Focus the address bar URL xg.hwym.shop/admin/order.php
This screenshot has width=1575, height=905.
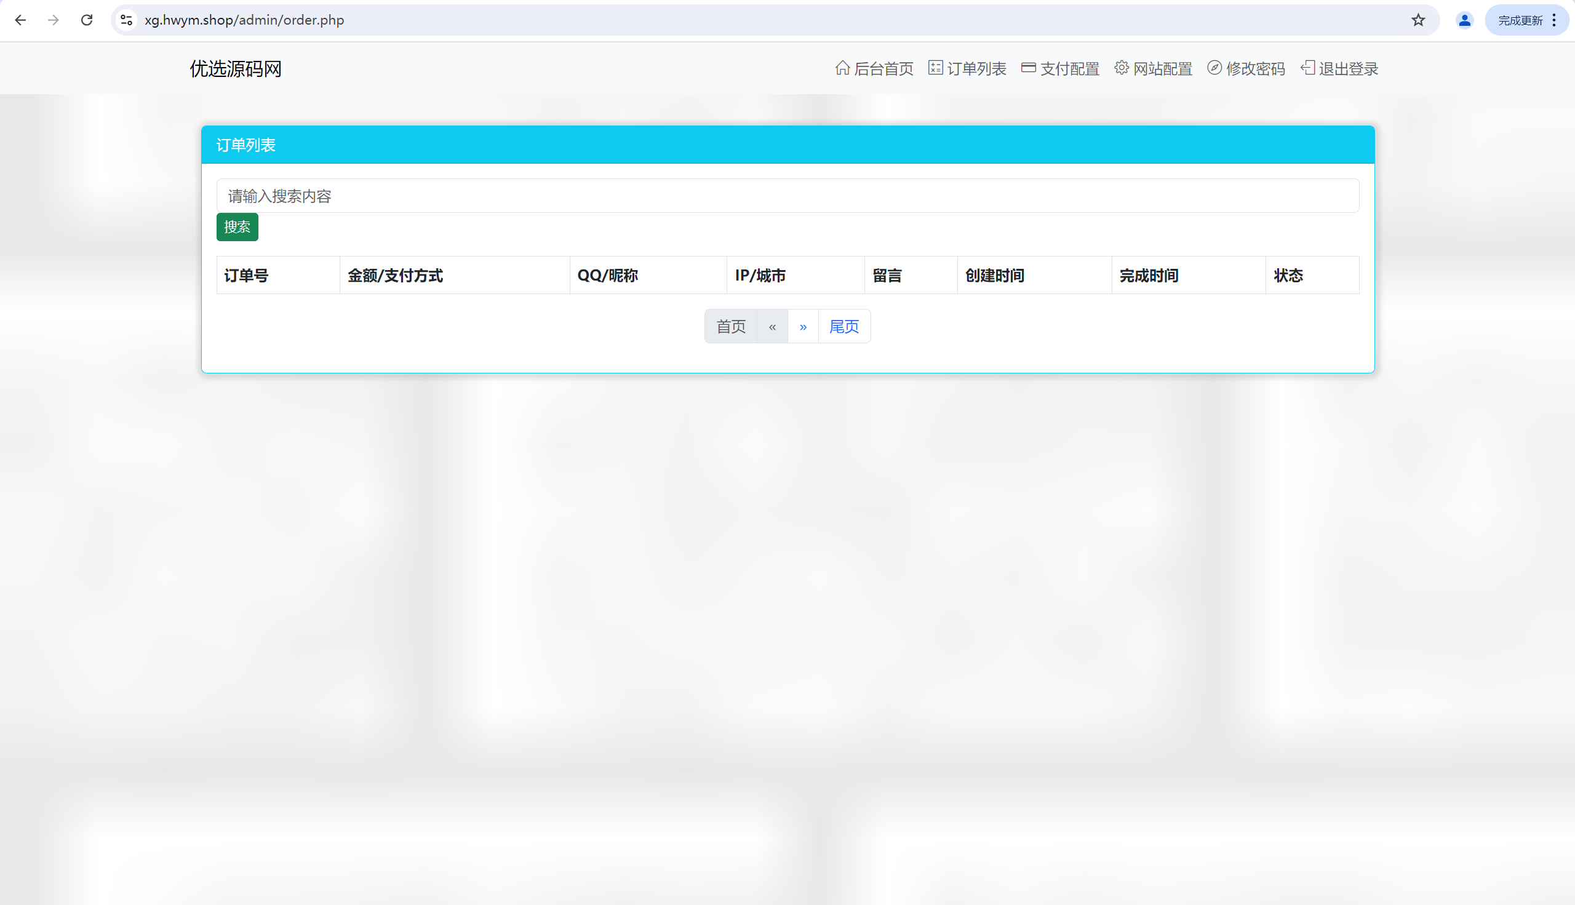[244, 20]
